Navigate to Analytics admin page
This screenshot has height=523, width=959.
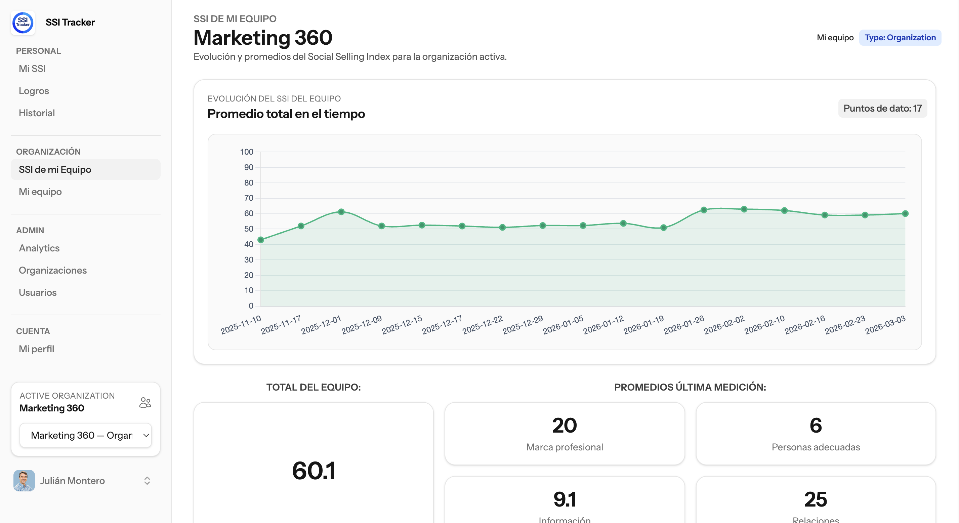tap(39, 248)
